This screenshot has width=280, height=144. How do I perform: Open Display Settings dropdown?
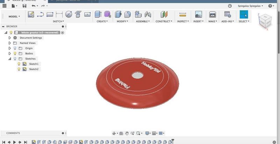(148, 133)
